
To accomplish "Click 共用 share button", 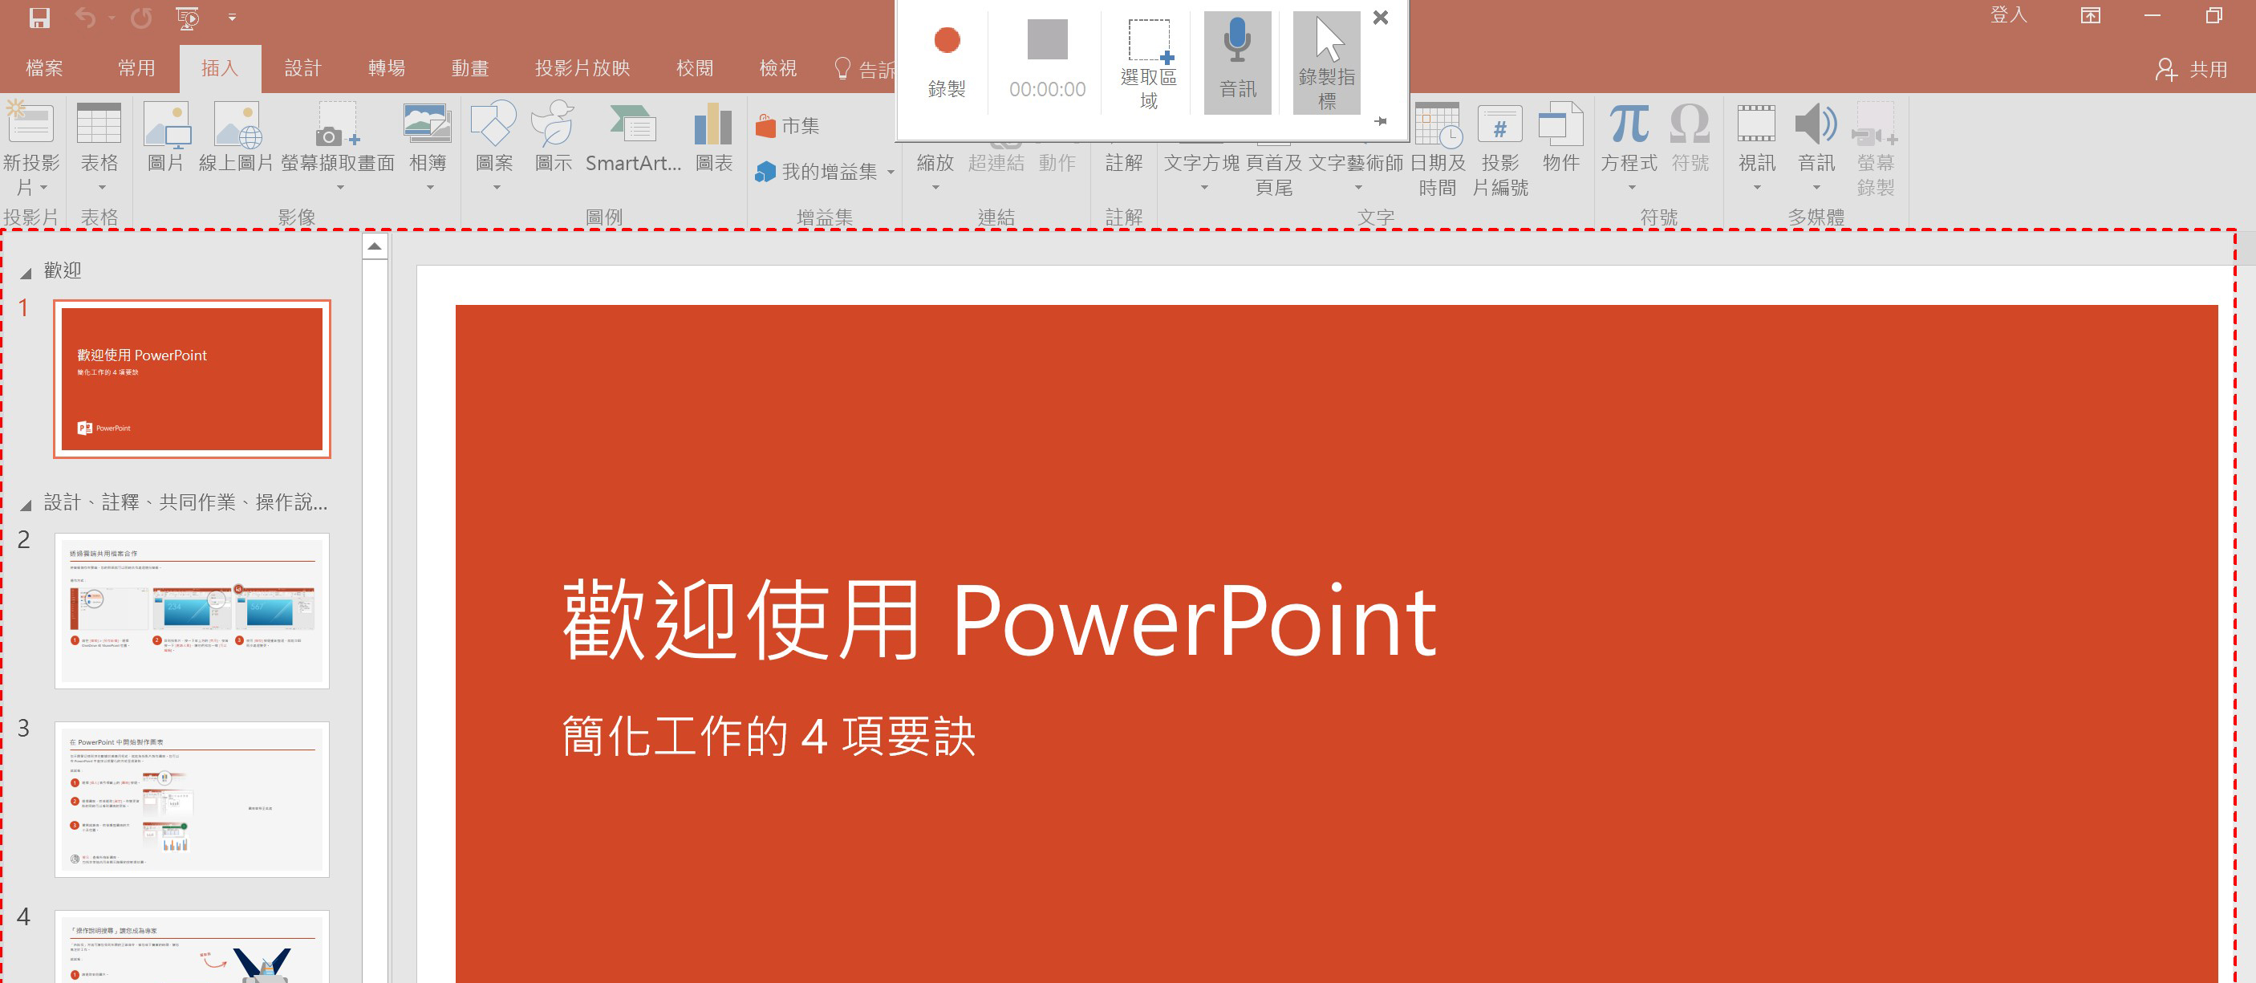I will pos(2192,69).
